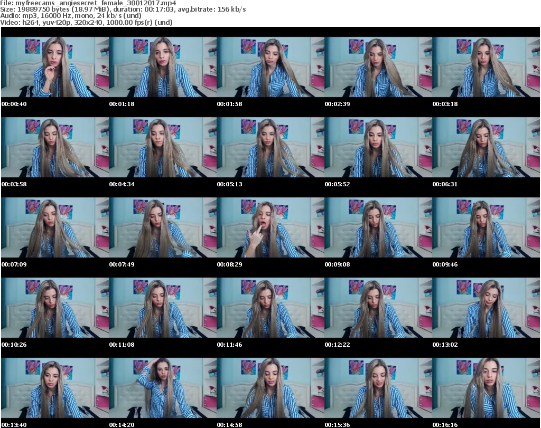Click the timestamp text 00:13:02
The image size is (541, 428).
[x=445, y=345]
